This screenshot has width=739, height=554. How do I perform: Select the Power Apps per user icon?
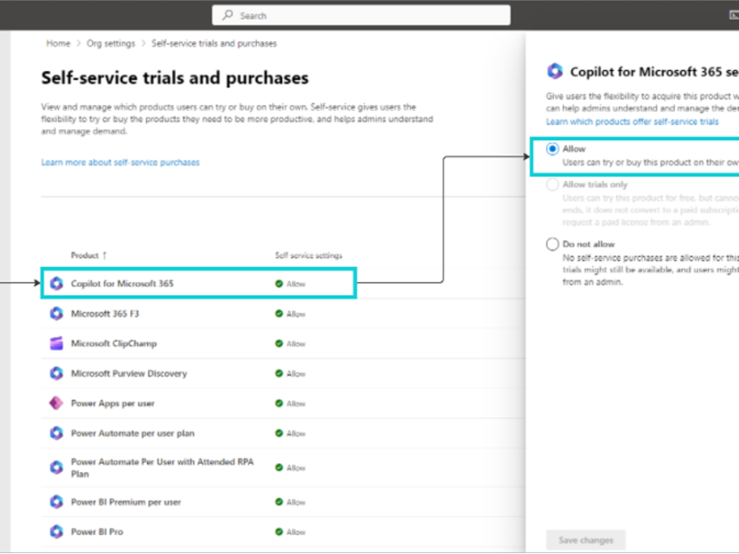pos(57,403)
